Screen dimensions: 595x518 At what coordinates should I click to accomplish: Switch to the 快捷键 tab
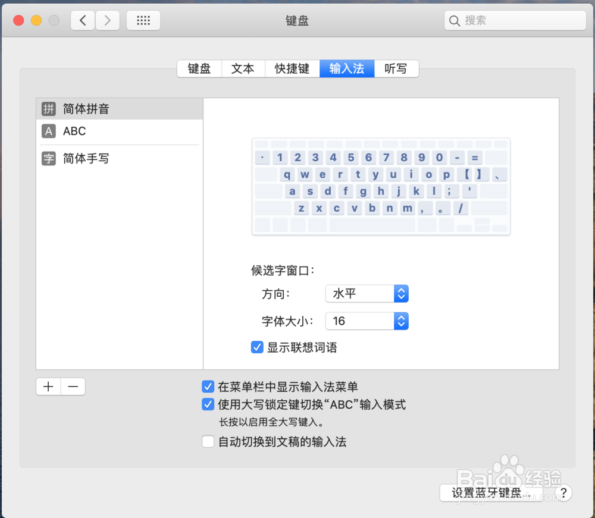click(292, 68)
